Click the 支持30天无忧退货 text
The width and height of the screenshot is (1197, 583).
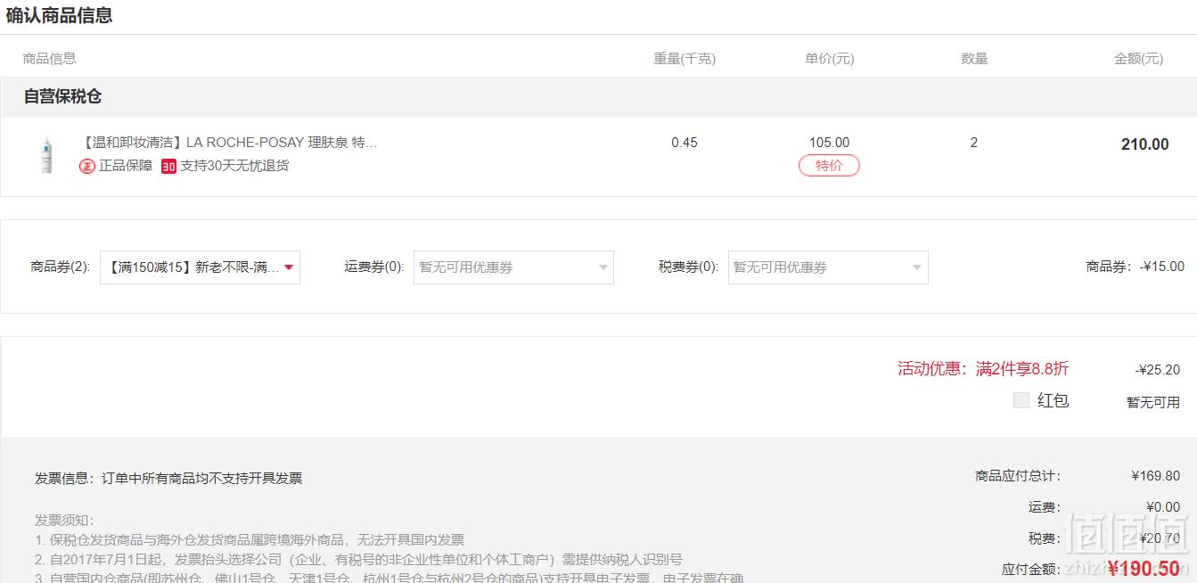(x=234, y=166)
